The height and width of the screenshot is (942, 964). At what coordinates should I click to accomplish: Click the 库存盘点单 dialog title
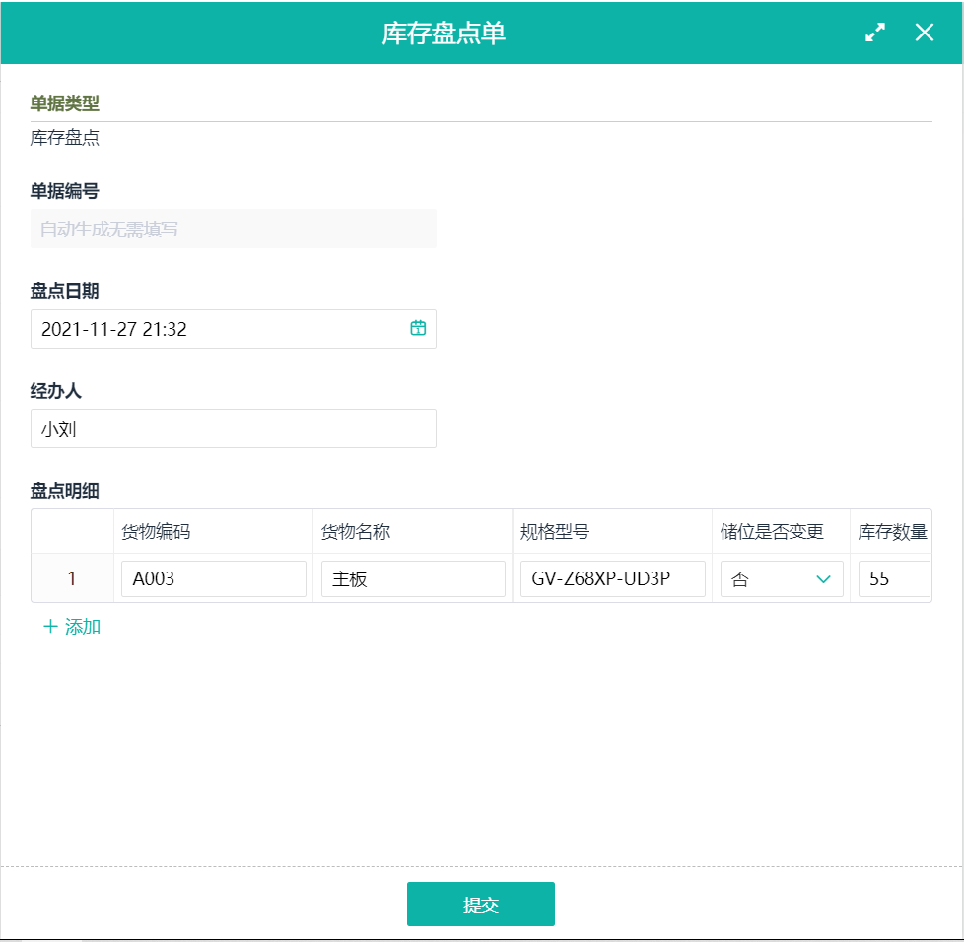(444, 33)
